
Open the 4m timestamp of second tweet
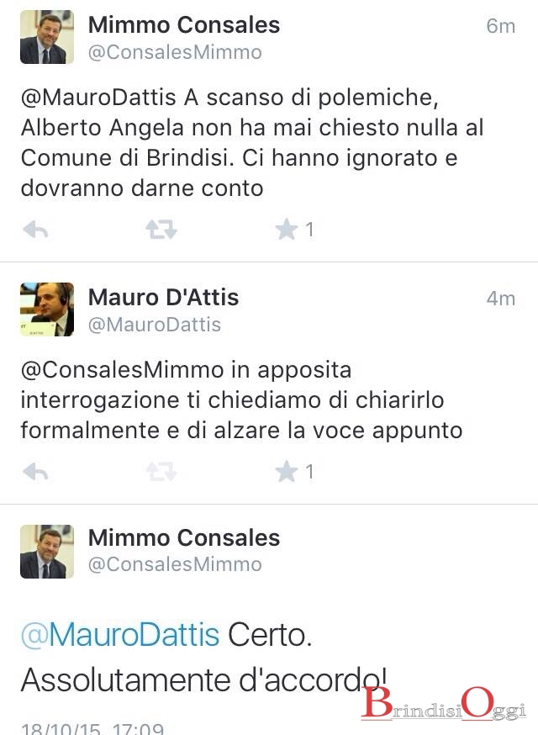coord(500,299)
